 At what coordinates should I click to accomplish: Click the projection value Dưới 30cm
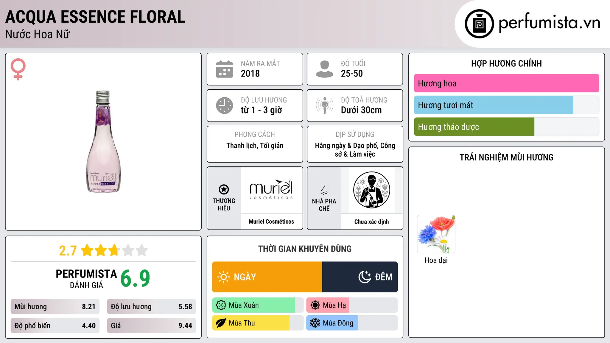click(361, 110)
